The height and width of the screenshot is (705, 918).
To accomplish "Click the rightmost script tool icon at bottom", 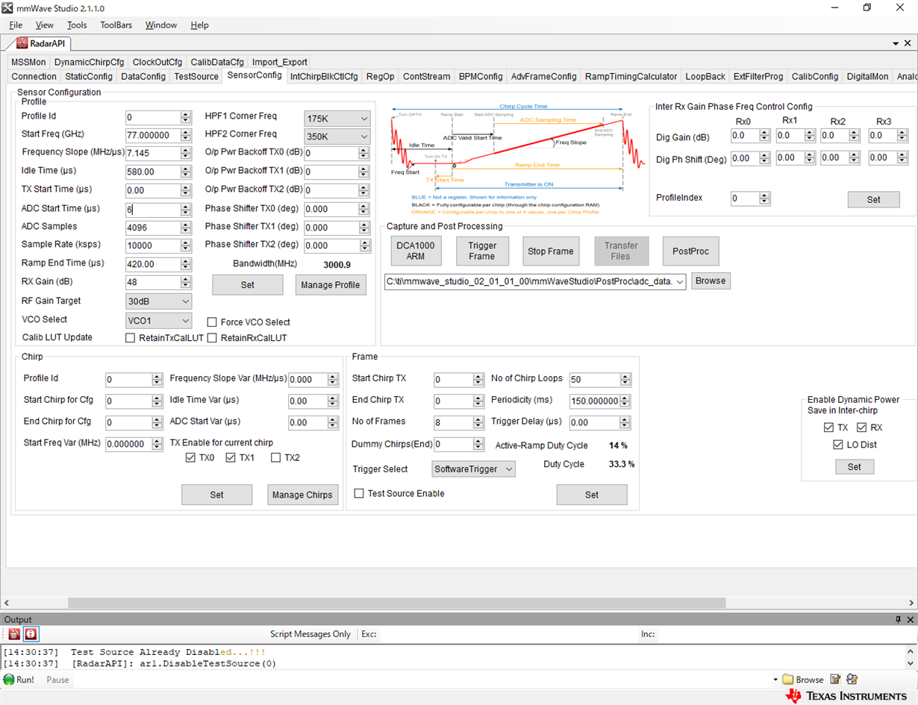I will [x=852, y=680].
